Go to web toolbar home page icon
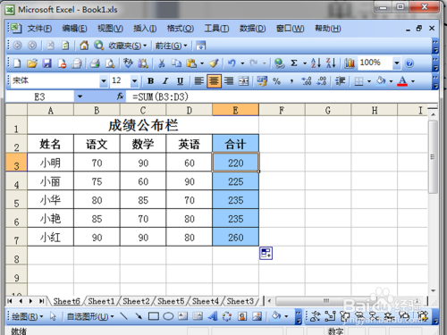The width and height of the screenshot is (447, 335). 84,46
